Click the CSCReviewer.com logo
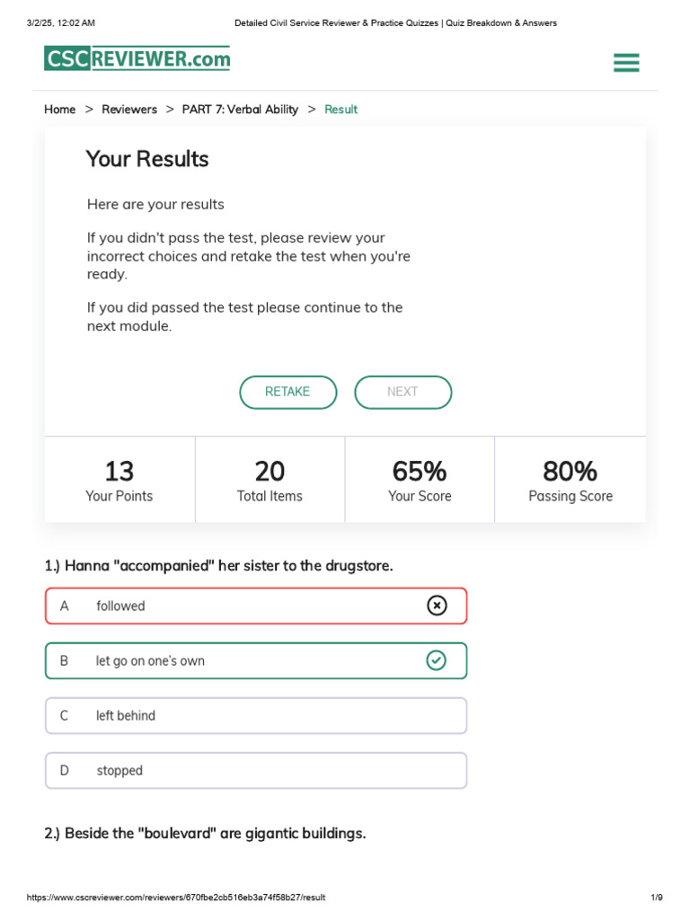Image resolution: width=690 pixels, height=920 pixels. tap(137, 59)
